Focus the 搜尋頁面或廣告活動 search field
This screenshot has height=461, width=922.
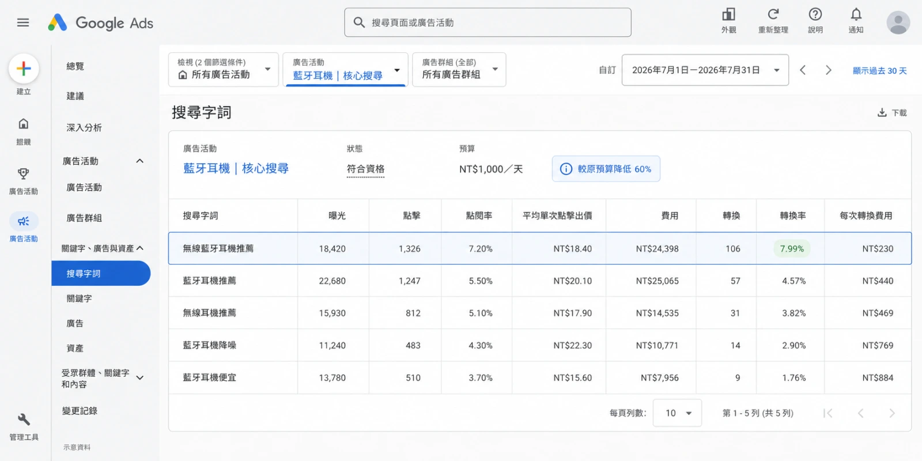pos(488,22)
